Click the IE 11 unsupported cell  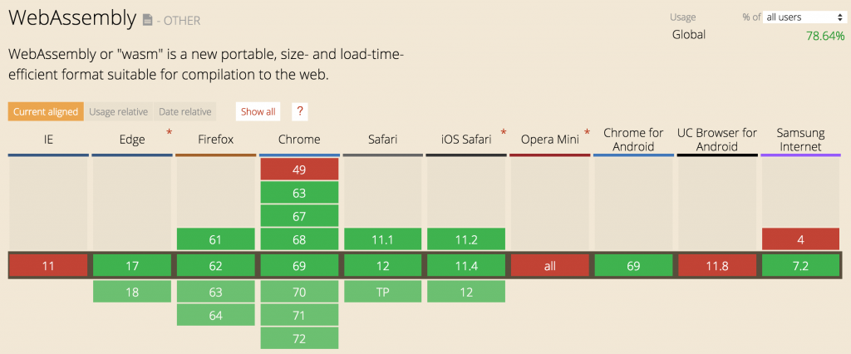pyautogui.click(x=48, y=266)
